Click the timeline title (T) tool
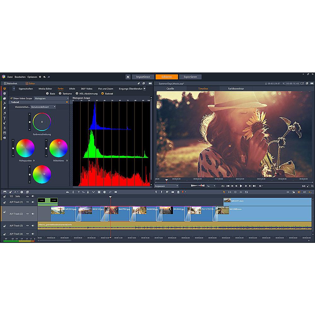Screen dimensions: 315x315 [78, 192]
